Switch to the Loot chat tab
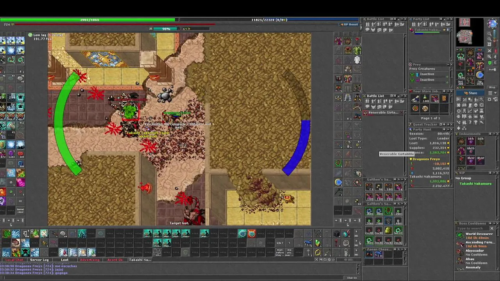This screenshot has height=281, width=500. 64,260
